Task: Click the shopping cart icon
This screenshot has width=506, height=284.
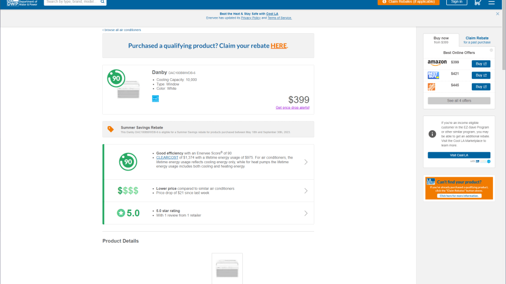Action: (x=477, y=2)
